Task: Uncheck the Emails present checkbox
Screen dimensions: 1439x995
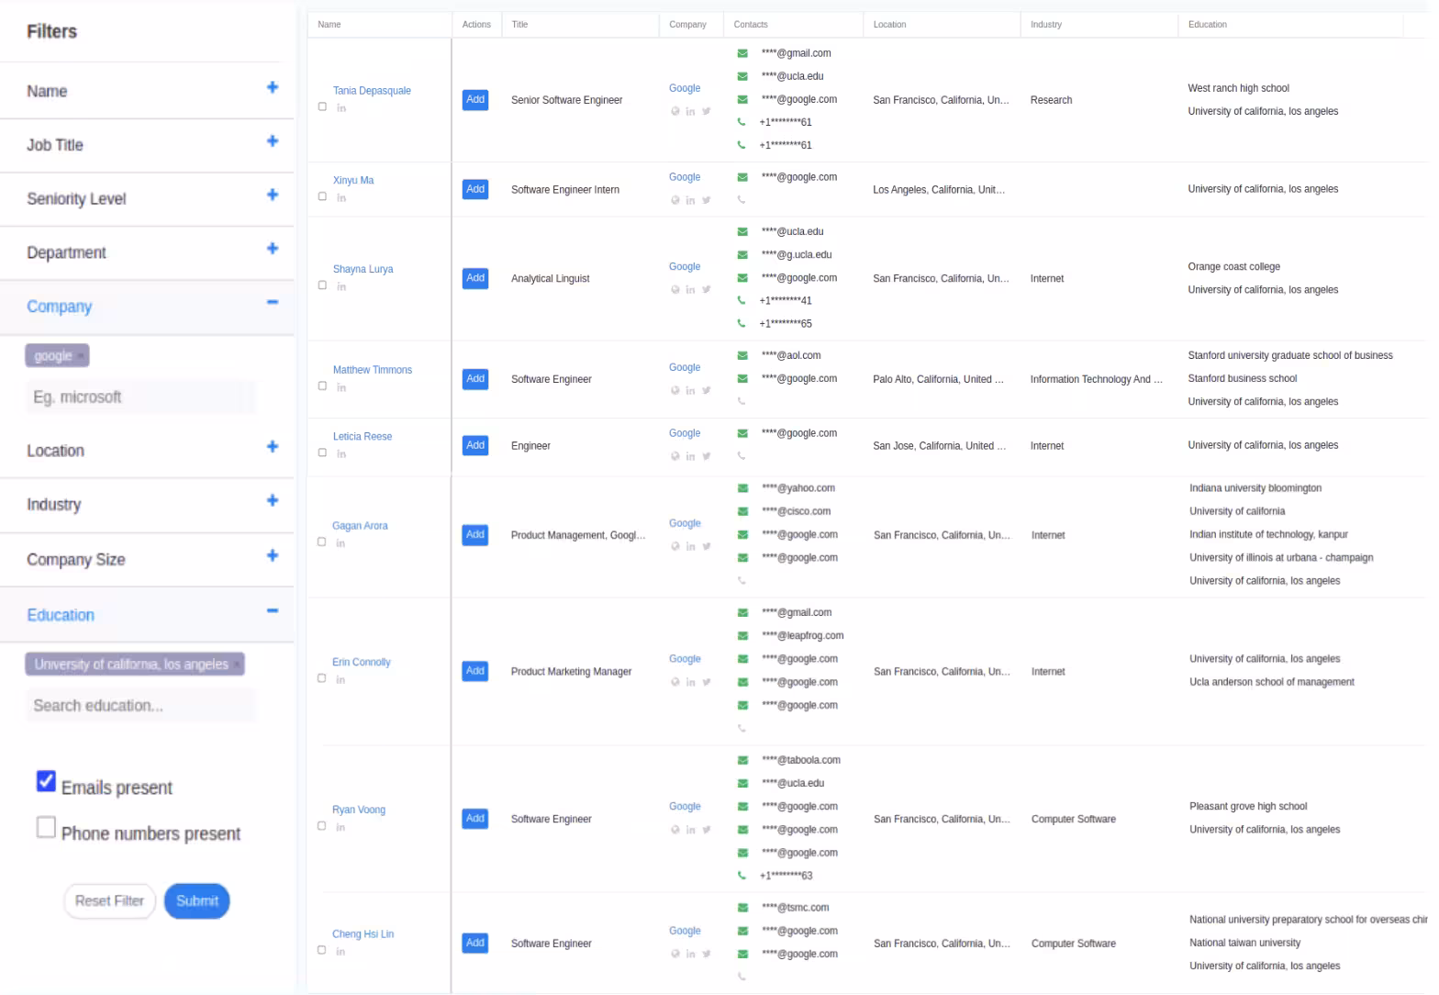Action: pos(46,781)
